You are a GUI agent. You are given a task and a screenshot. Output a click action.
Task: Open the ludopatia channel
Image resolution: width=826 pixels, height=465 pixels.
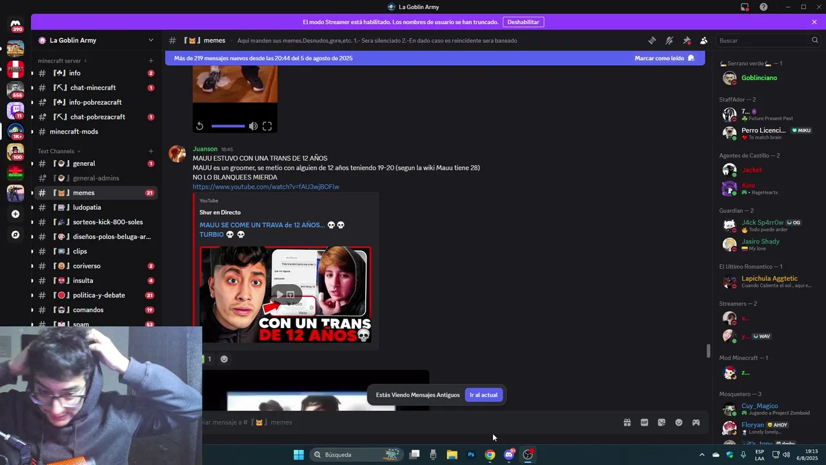[x=96, y=207]
